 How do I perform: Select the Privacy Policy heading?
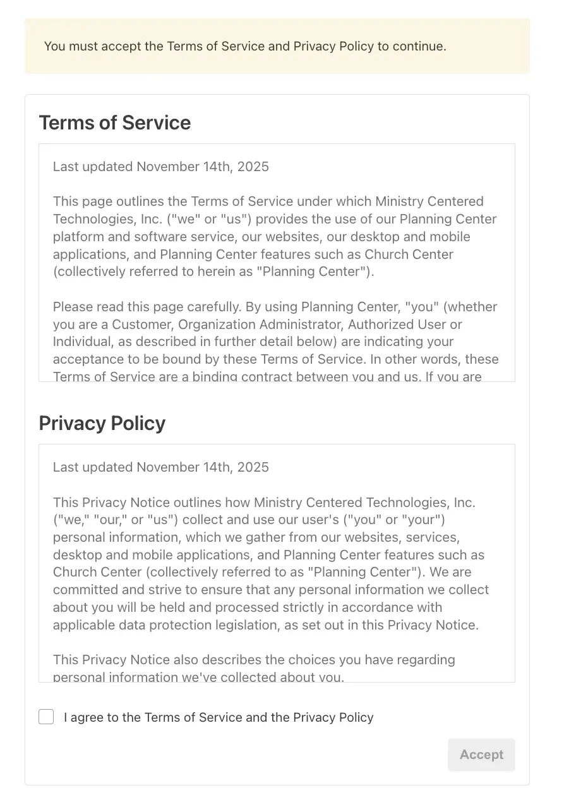(x=102, y=423)
